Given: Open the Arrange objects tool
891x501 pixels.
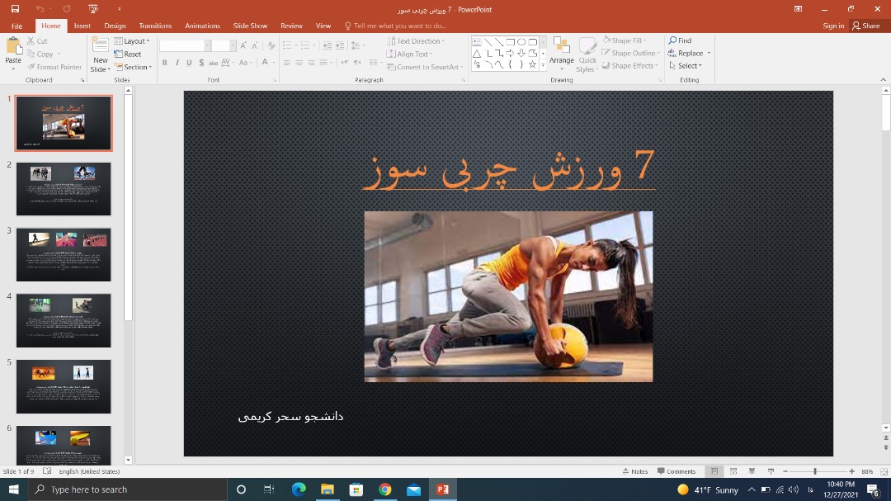Looking at the screenshot, I should click(x=562, y=52).
